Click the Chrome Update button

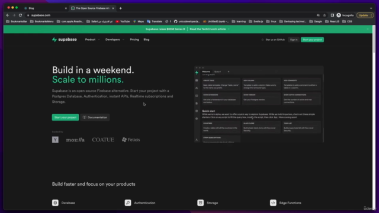click(365, 15)
